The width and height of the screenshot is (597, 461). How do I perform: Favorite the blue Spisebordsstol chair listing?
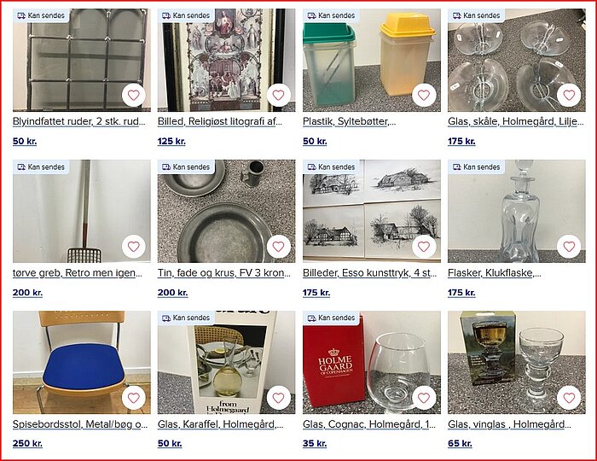point(133,398)
